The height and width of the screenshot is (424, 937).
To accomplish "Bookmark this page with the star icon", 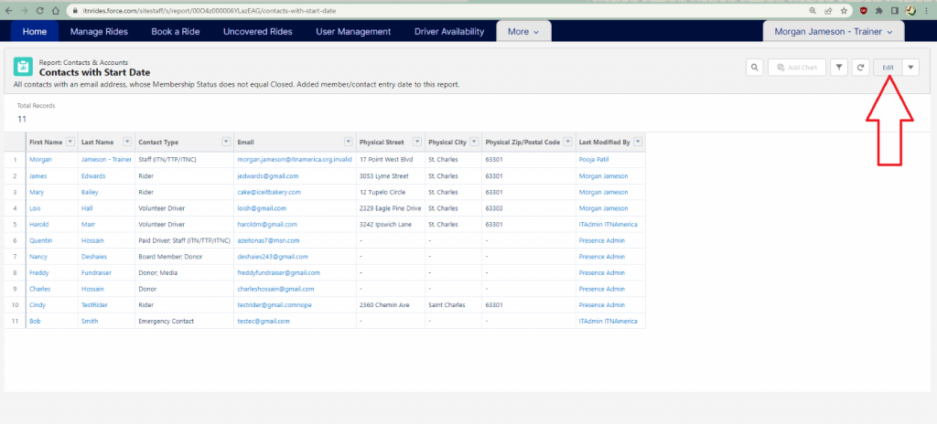I will (x=843, y=10).
